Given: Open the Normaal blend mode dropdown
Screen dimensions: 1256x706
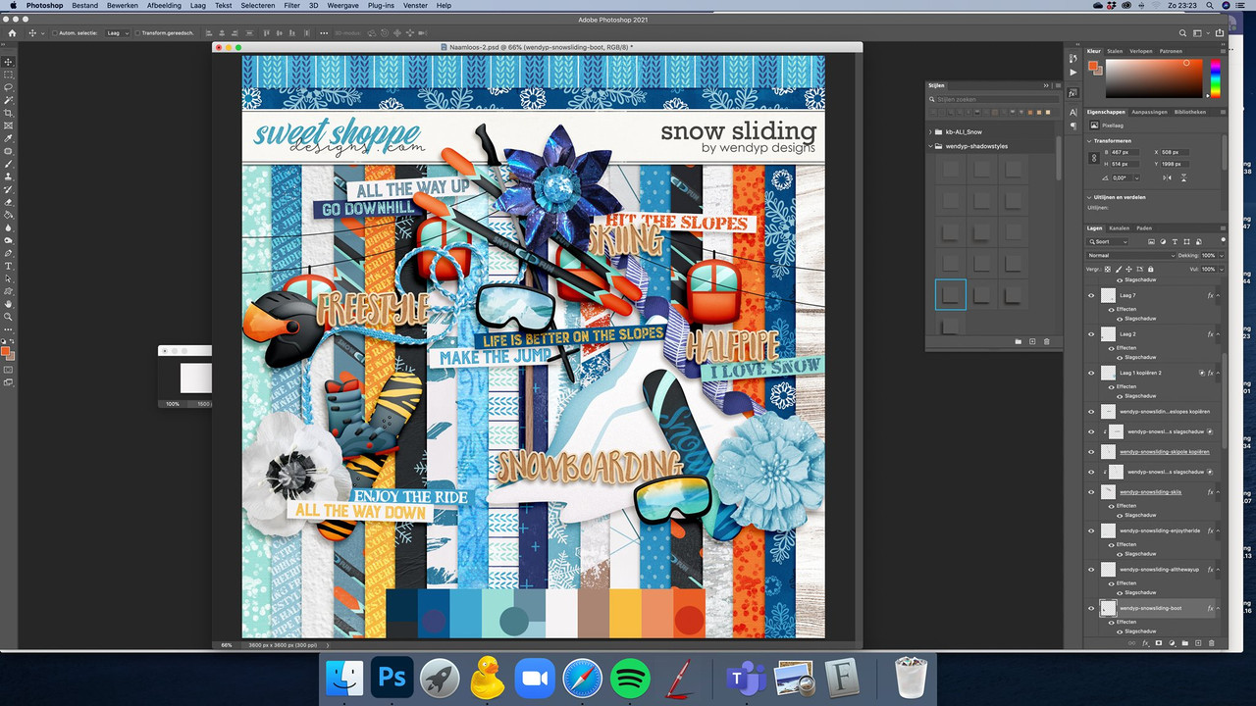Looking at the screenshot, I should coord(1130,255).
